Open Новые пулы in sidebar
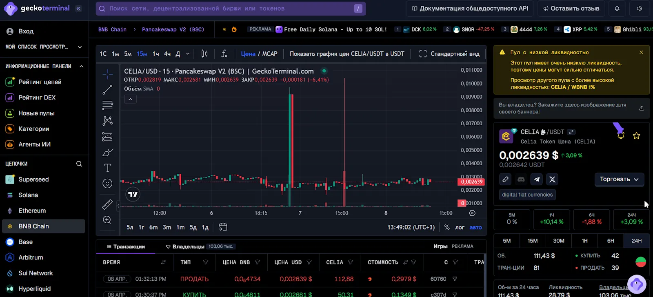 pyautogui.click(x=36, y=113)
